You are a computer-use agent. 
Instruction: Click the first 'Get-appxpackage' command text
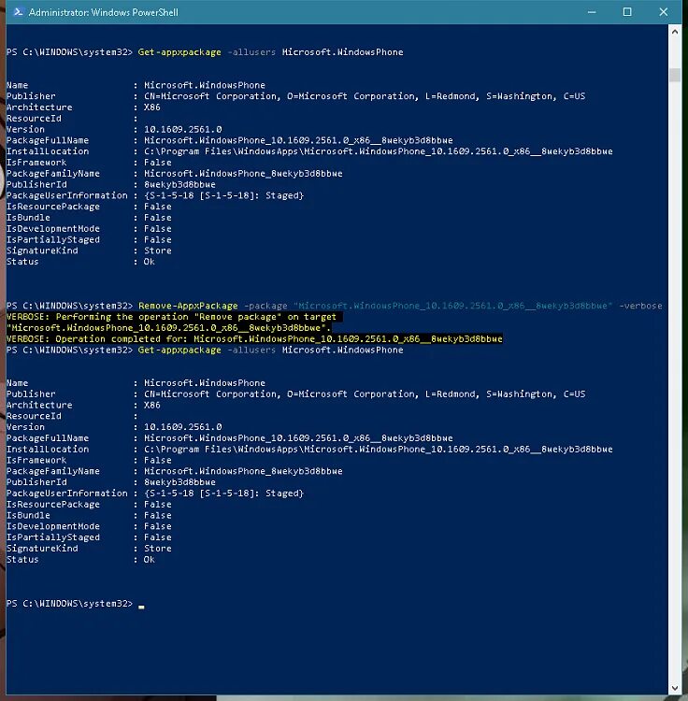pyautogui.click(x=179, y=52)
